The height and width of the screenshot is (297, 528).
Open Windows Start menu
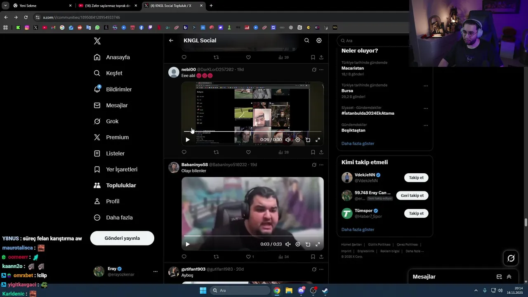point(203,290)
